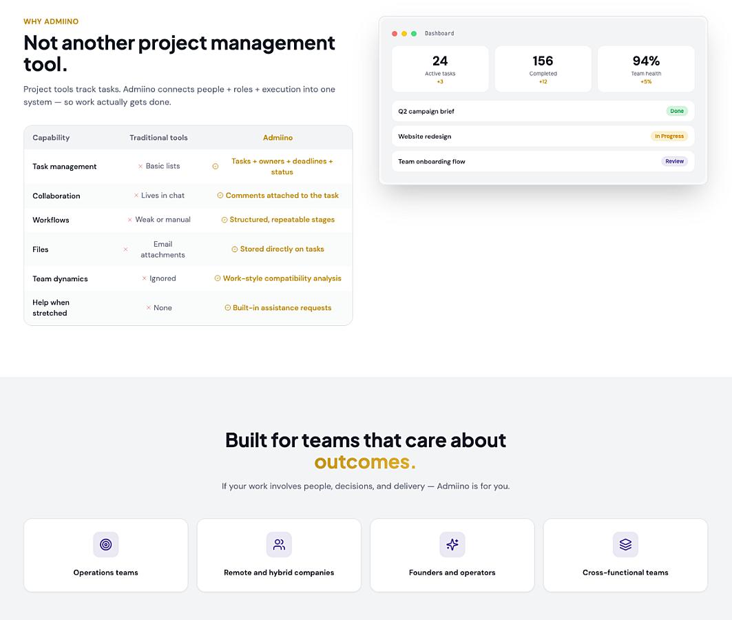Open the Team onboarding flow task row

(x=543, y=161)
